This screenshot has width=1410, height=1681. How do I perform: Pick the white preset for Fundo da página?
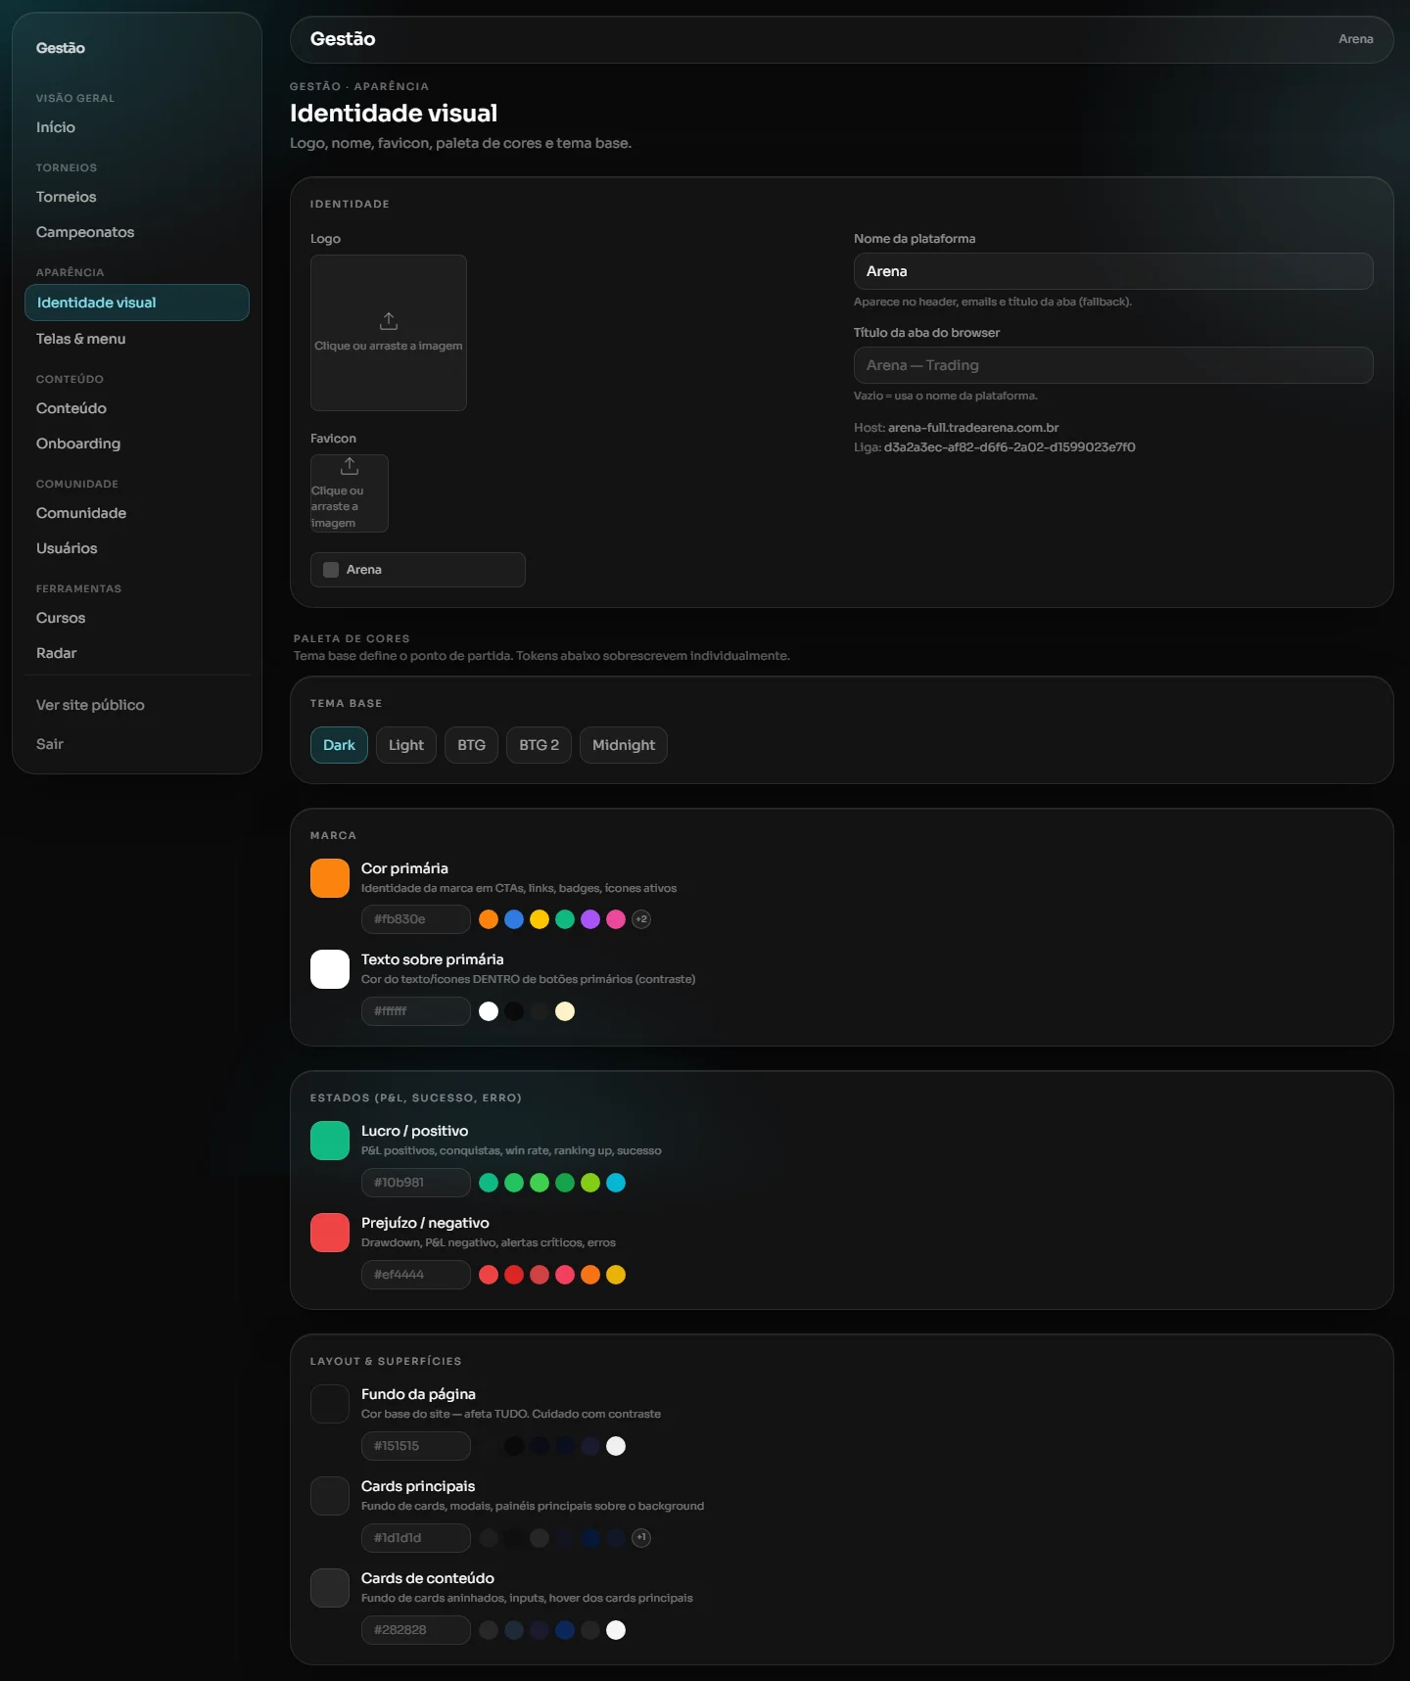pyautogui.click(x=616, y=1446)
